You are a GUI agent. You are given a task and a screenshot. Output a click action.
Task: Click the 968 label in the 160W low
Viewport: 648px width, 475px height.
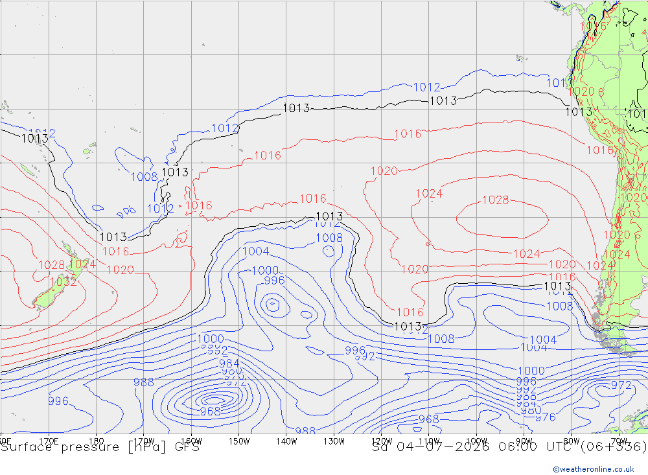pyautogui.click(x=211, y=411)
